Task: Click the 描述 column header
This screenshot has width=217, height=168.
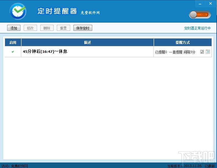Action: 88,42
